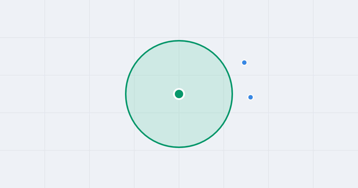Screen dimensions: 358x188
Task: Click the upper blue point marker
Action: click(244, 63)
